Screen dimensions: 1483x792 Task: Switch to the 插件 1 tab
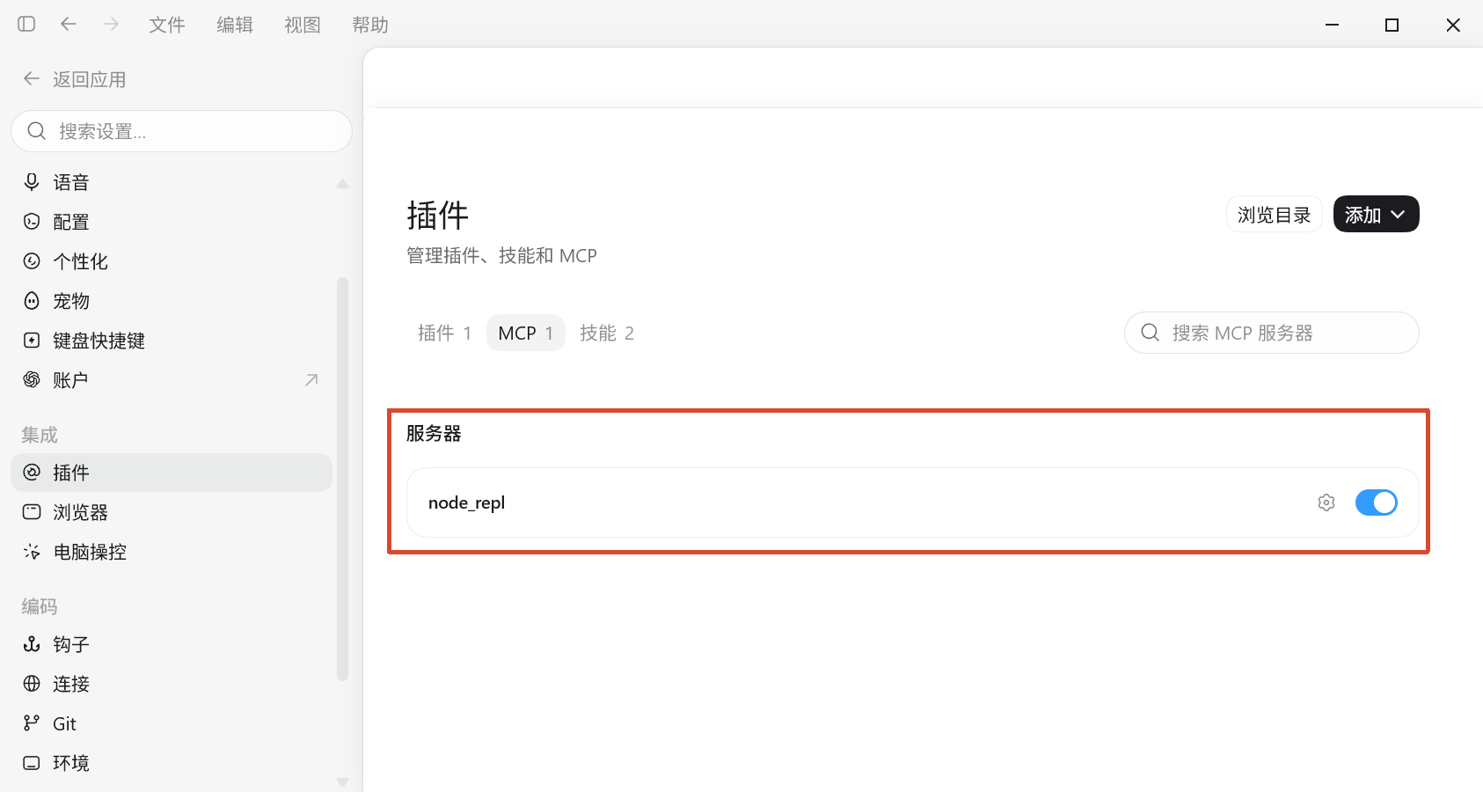[x=445, y=333]
